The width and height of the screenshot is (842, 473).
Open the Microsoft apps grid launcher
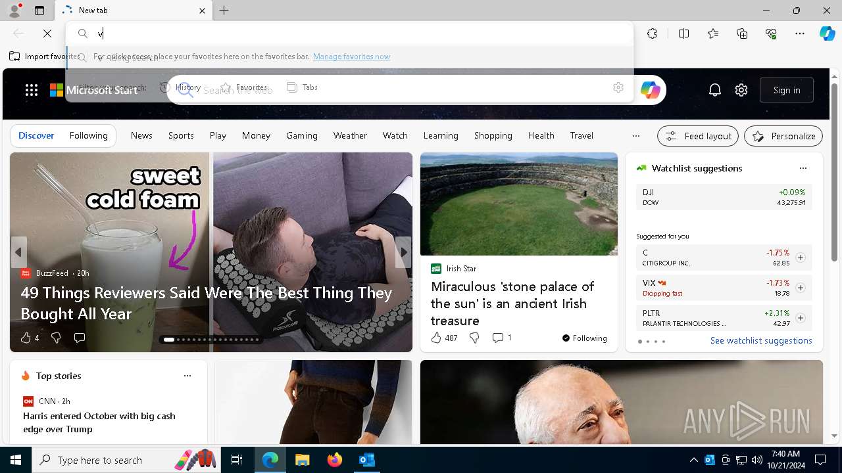coord(32,90)
